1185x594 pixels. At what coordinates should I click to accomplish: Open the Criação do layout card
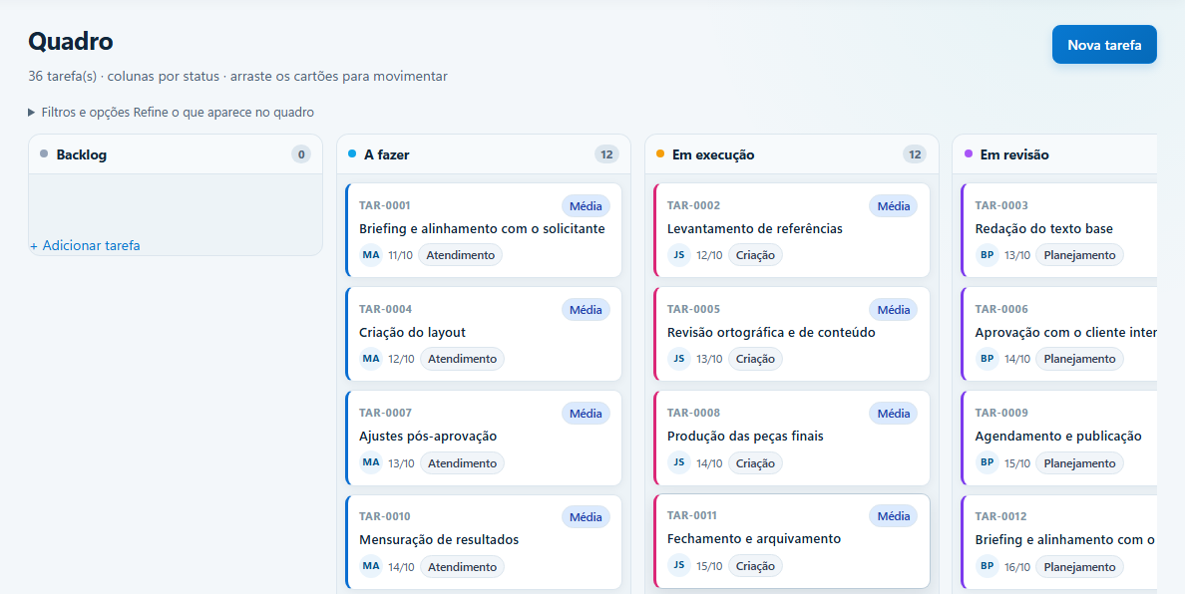tap(484, 334)
